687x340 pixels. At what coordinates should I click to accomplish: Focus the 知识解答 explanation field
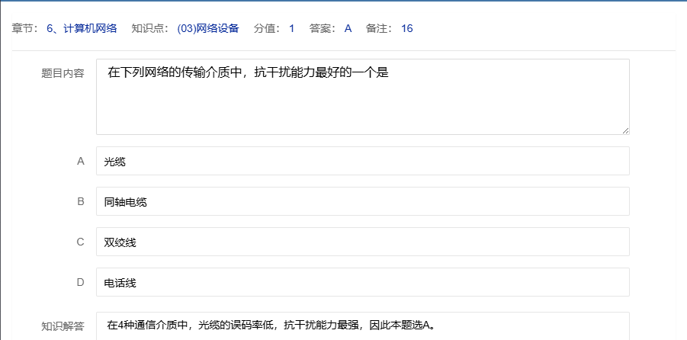pyautogui.click(x=362, y=326)
